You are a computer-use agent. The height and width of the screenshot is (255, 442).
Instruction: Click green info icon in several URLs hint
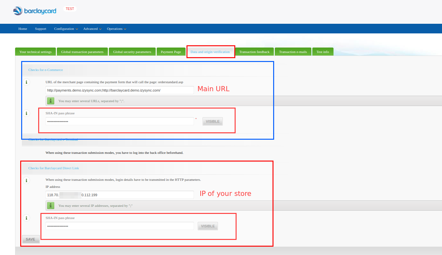[x=51, y=101]
